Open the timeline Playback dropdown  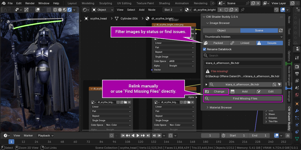pos(46,135)
